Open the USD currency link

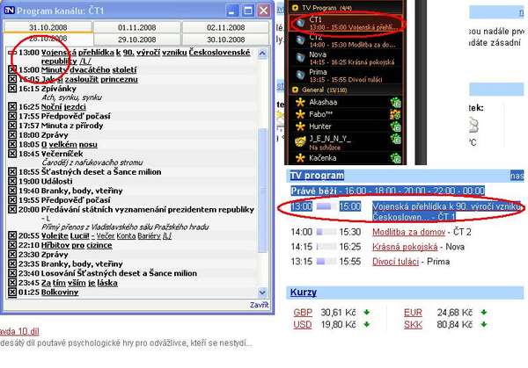(303, 325)
